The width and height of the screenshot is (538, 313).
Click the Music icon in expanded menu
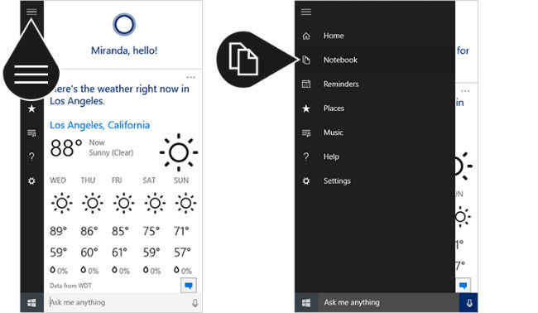[x=306, y=132]
